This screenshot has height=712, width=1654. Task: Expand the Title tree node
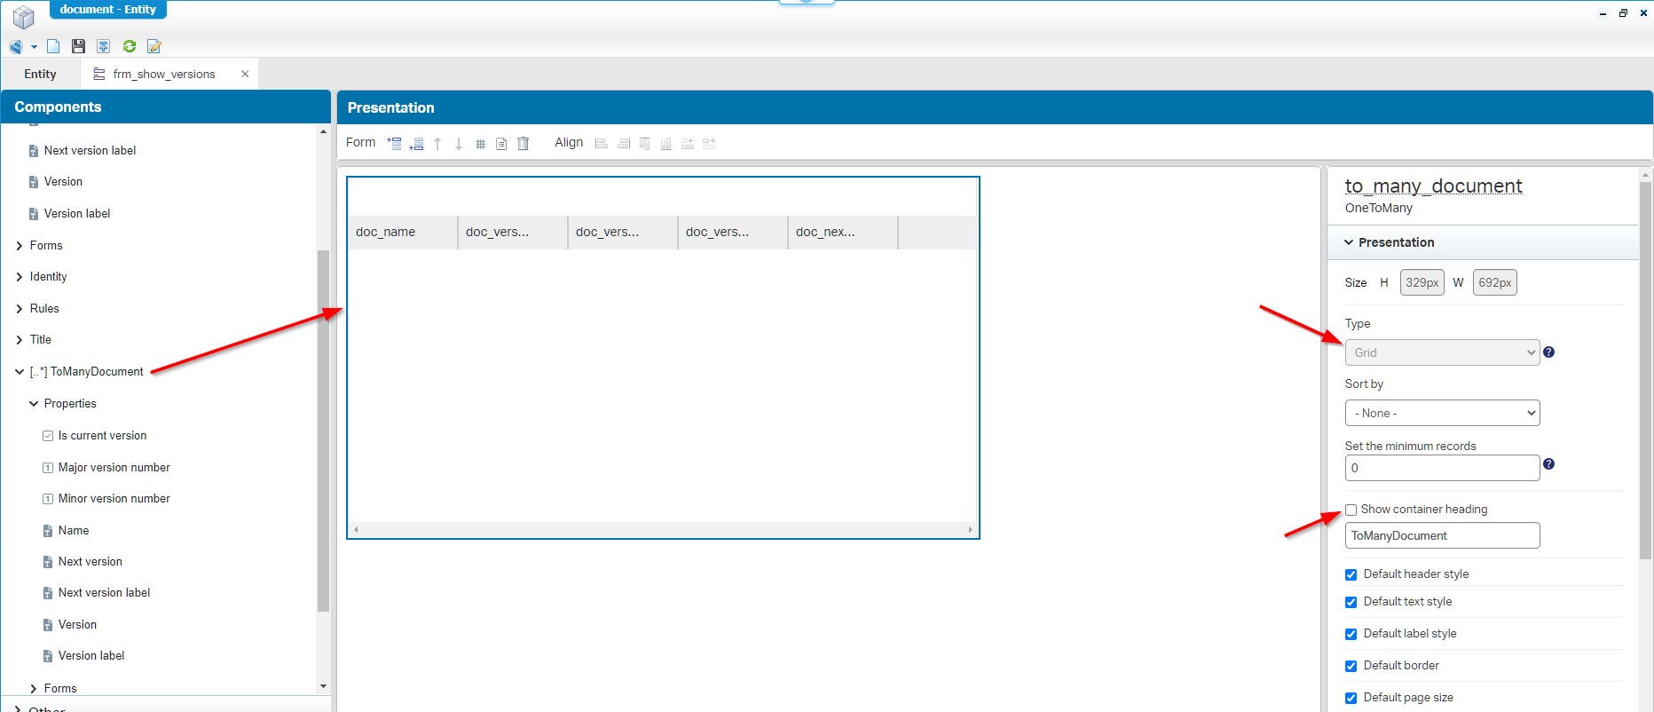(x=20, y=340)
